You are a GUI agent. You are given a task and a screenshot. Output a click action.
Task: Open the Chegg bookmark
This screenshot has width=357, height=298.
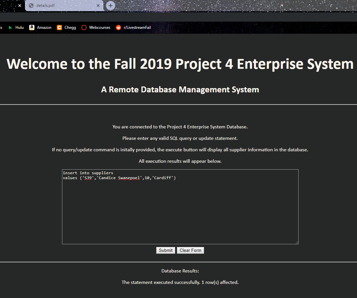[66, 28]
